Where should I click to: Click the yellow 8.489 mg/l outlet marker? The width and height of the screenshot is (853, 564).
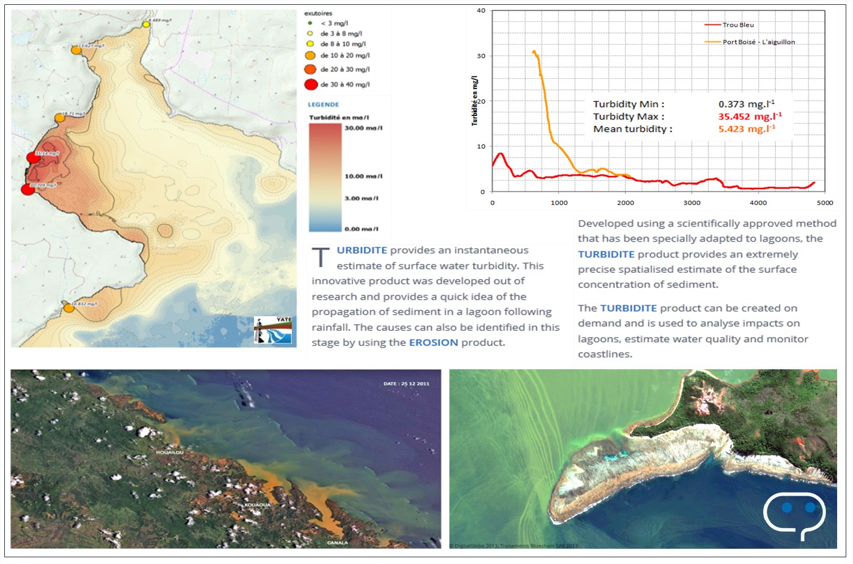click(x=147, y=24)
